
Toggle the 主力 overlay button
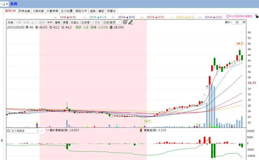point(34,22)
